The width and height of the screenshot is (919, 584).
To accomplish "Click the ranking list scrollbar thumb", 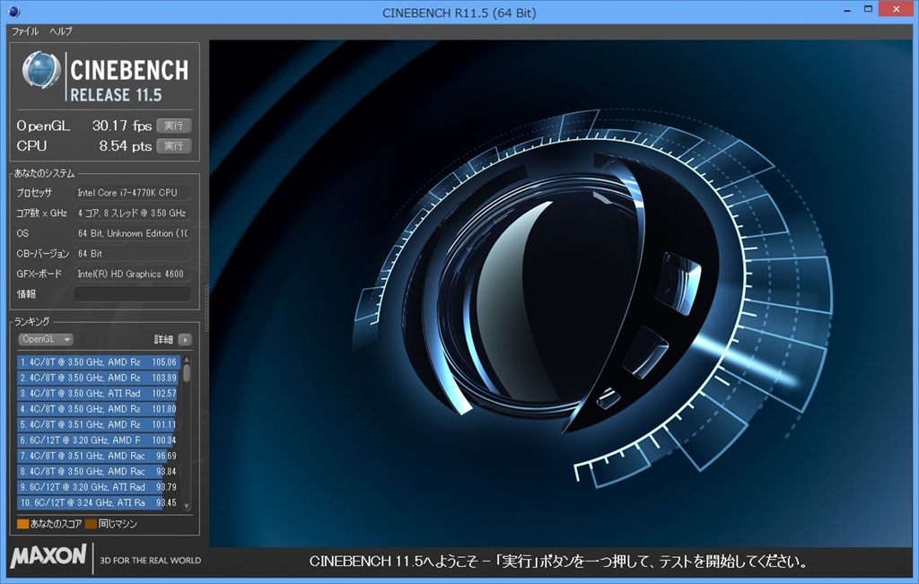I will [187, 373].
